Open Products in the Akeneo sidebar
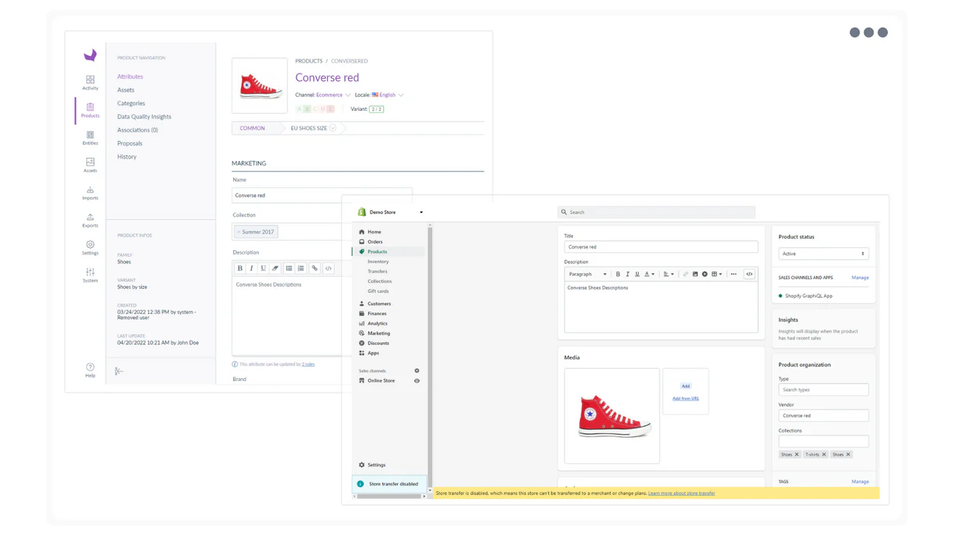The height and width of the screenshot is (536, 954). pos(90,110)
